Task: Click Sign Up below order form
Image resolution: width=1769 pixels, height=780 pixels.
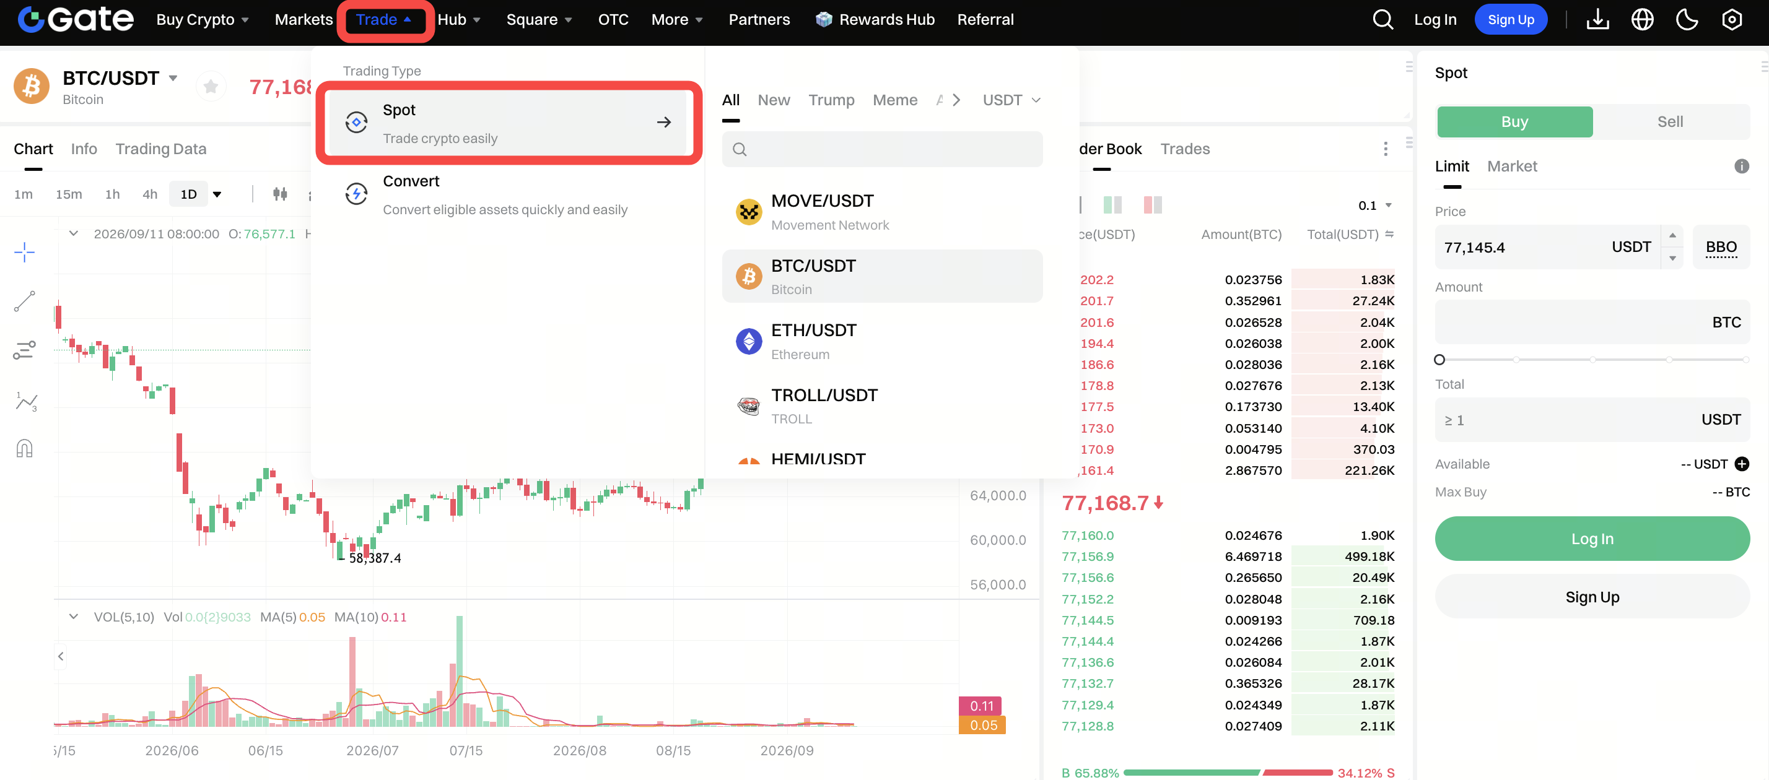Action: click(x=1592, y=597)
